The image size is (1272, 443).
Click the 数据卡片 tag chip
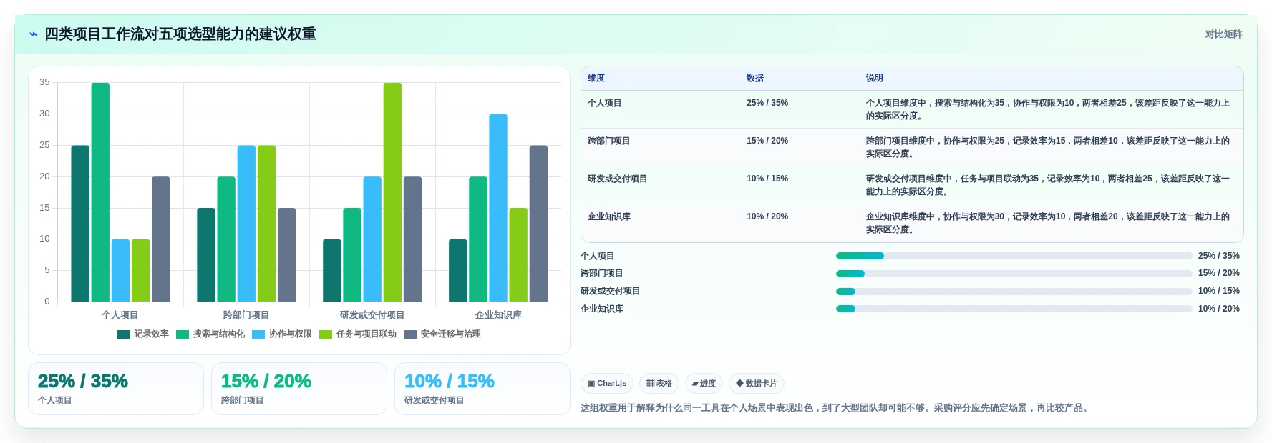coord(757,384)
